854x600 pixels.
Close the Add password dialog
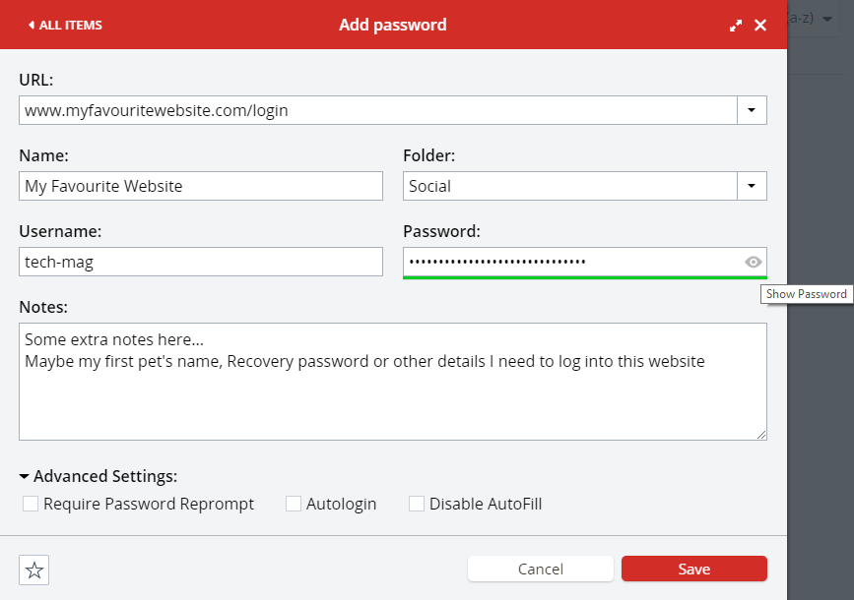pos(760,25)
